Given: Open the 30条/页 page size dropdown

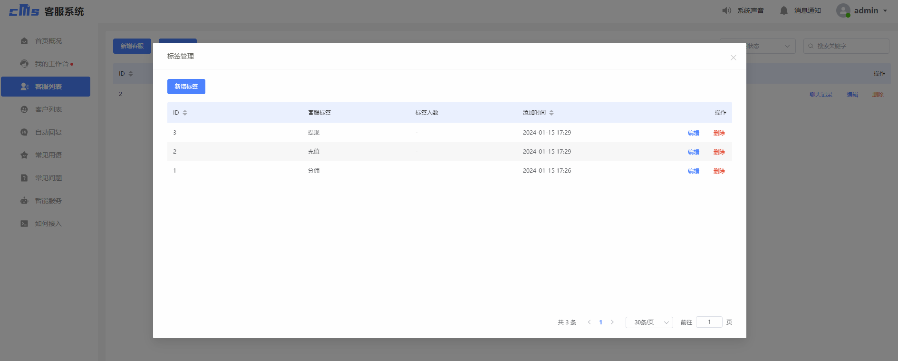Looking at the screenshot, I should click(649, 322).
